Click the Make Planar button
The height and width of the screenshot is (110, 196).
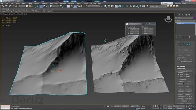(x=182, y=97)
